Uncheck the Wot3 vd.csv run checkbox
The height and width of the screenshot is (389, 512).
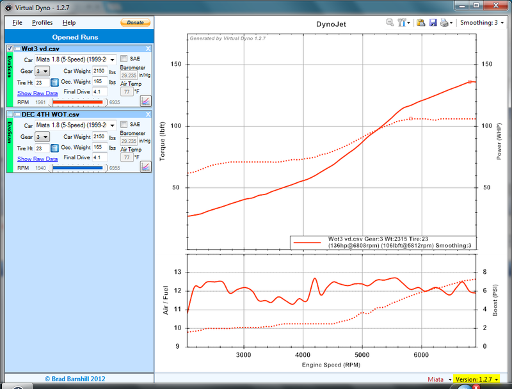[9, 49]
